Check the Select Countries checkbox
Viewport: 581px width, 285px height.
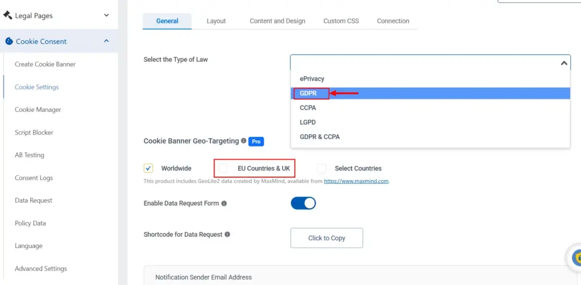(x=322, y=168)
